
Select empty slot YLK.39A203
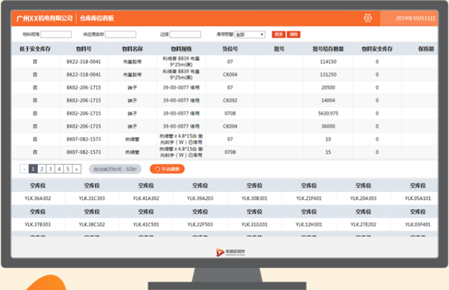click(x=200, y=198)
